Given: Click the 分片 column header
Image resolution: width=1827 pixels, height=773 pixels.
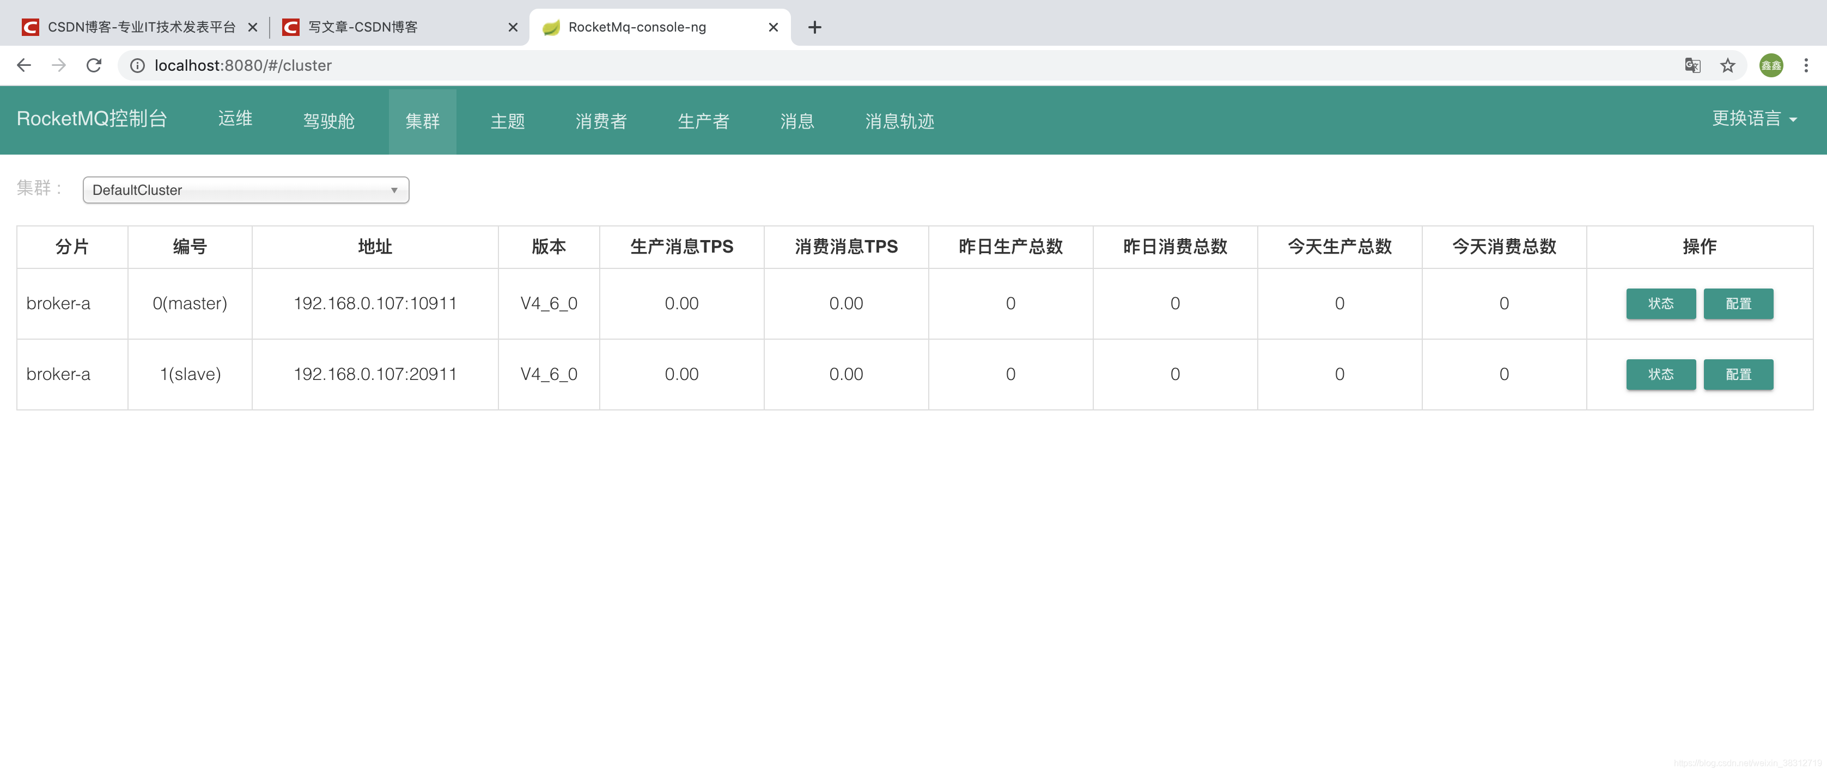Looking at the screenshot, I should pos(72,247).
